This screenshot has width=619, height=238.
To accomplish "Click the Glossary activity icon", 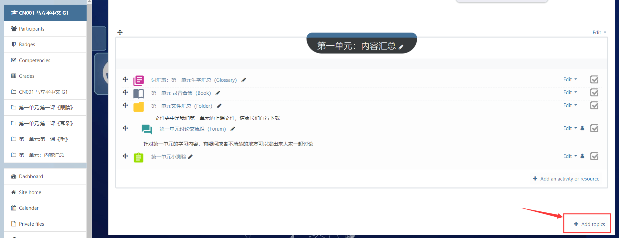I will click(x=139, y=80).
